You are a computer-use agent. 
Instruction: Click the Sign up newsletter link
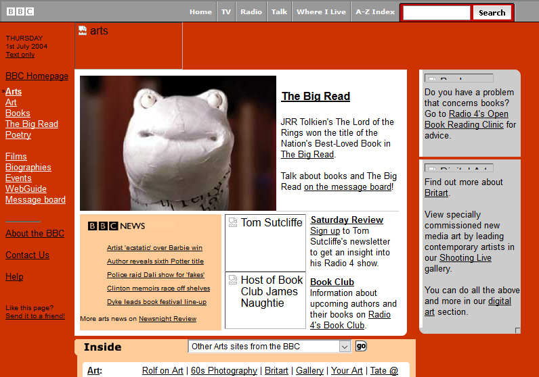point(325,231)
